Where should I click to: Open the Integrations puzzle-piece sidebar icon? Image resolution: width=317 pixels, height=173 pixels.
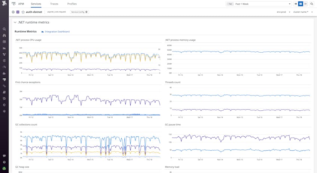click(x=4, y=73)
